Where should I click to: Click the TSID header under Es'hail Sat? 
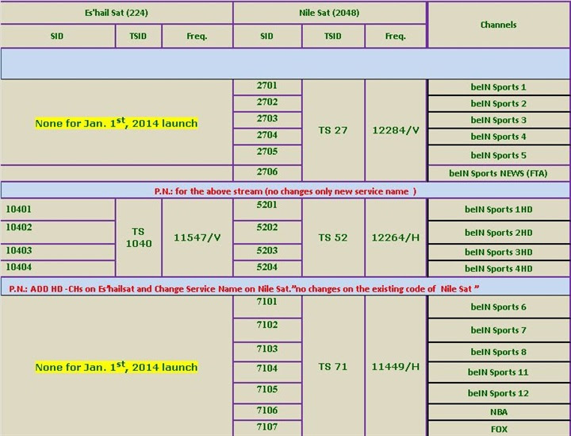138,36
